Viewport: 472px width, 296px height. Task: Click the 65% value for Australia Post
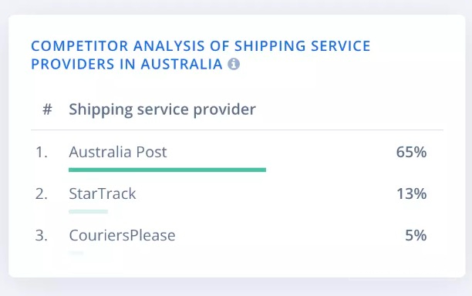(x=411, y=152)
